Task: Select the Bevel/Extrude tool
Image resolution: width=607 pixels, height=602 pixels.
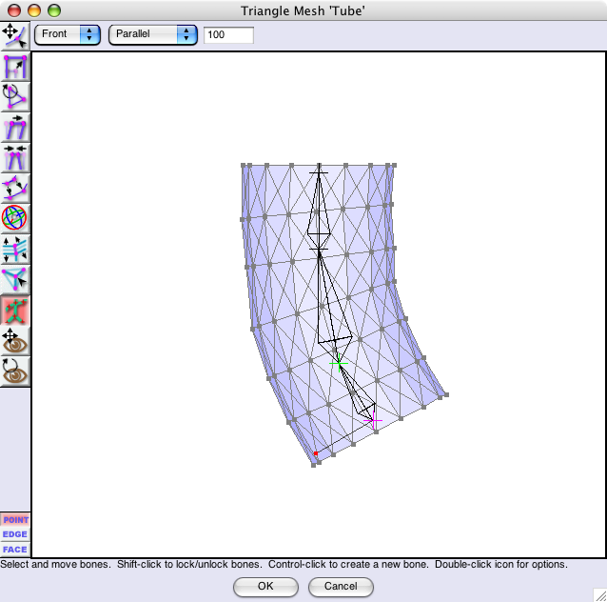Action: 15,250
